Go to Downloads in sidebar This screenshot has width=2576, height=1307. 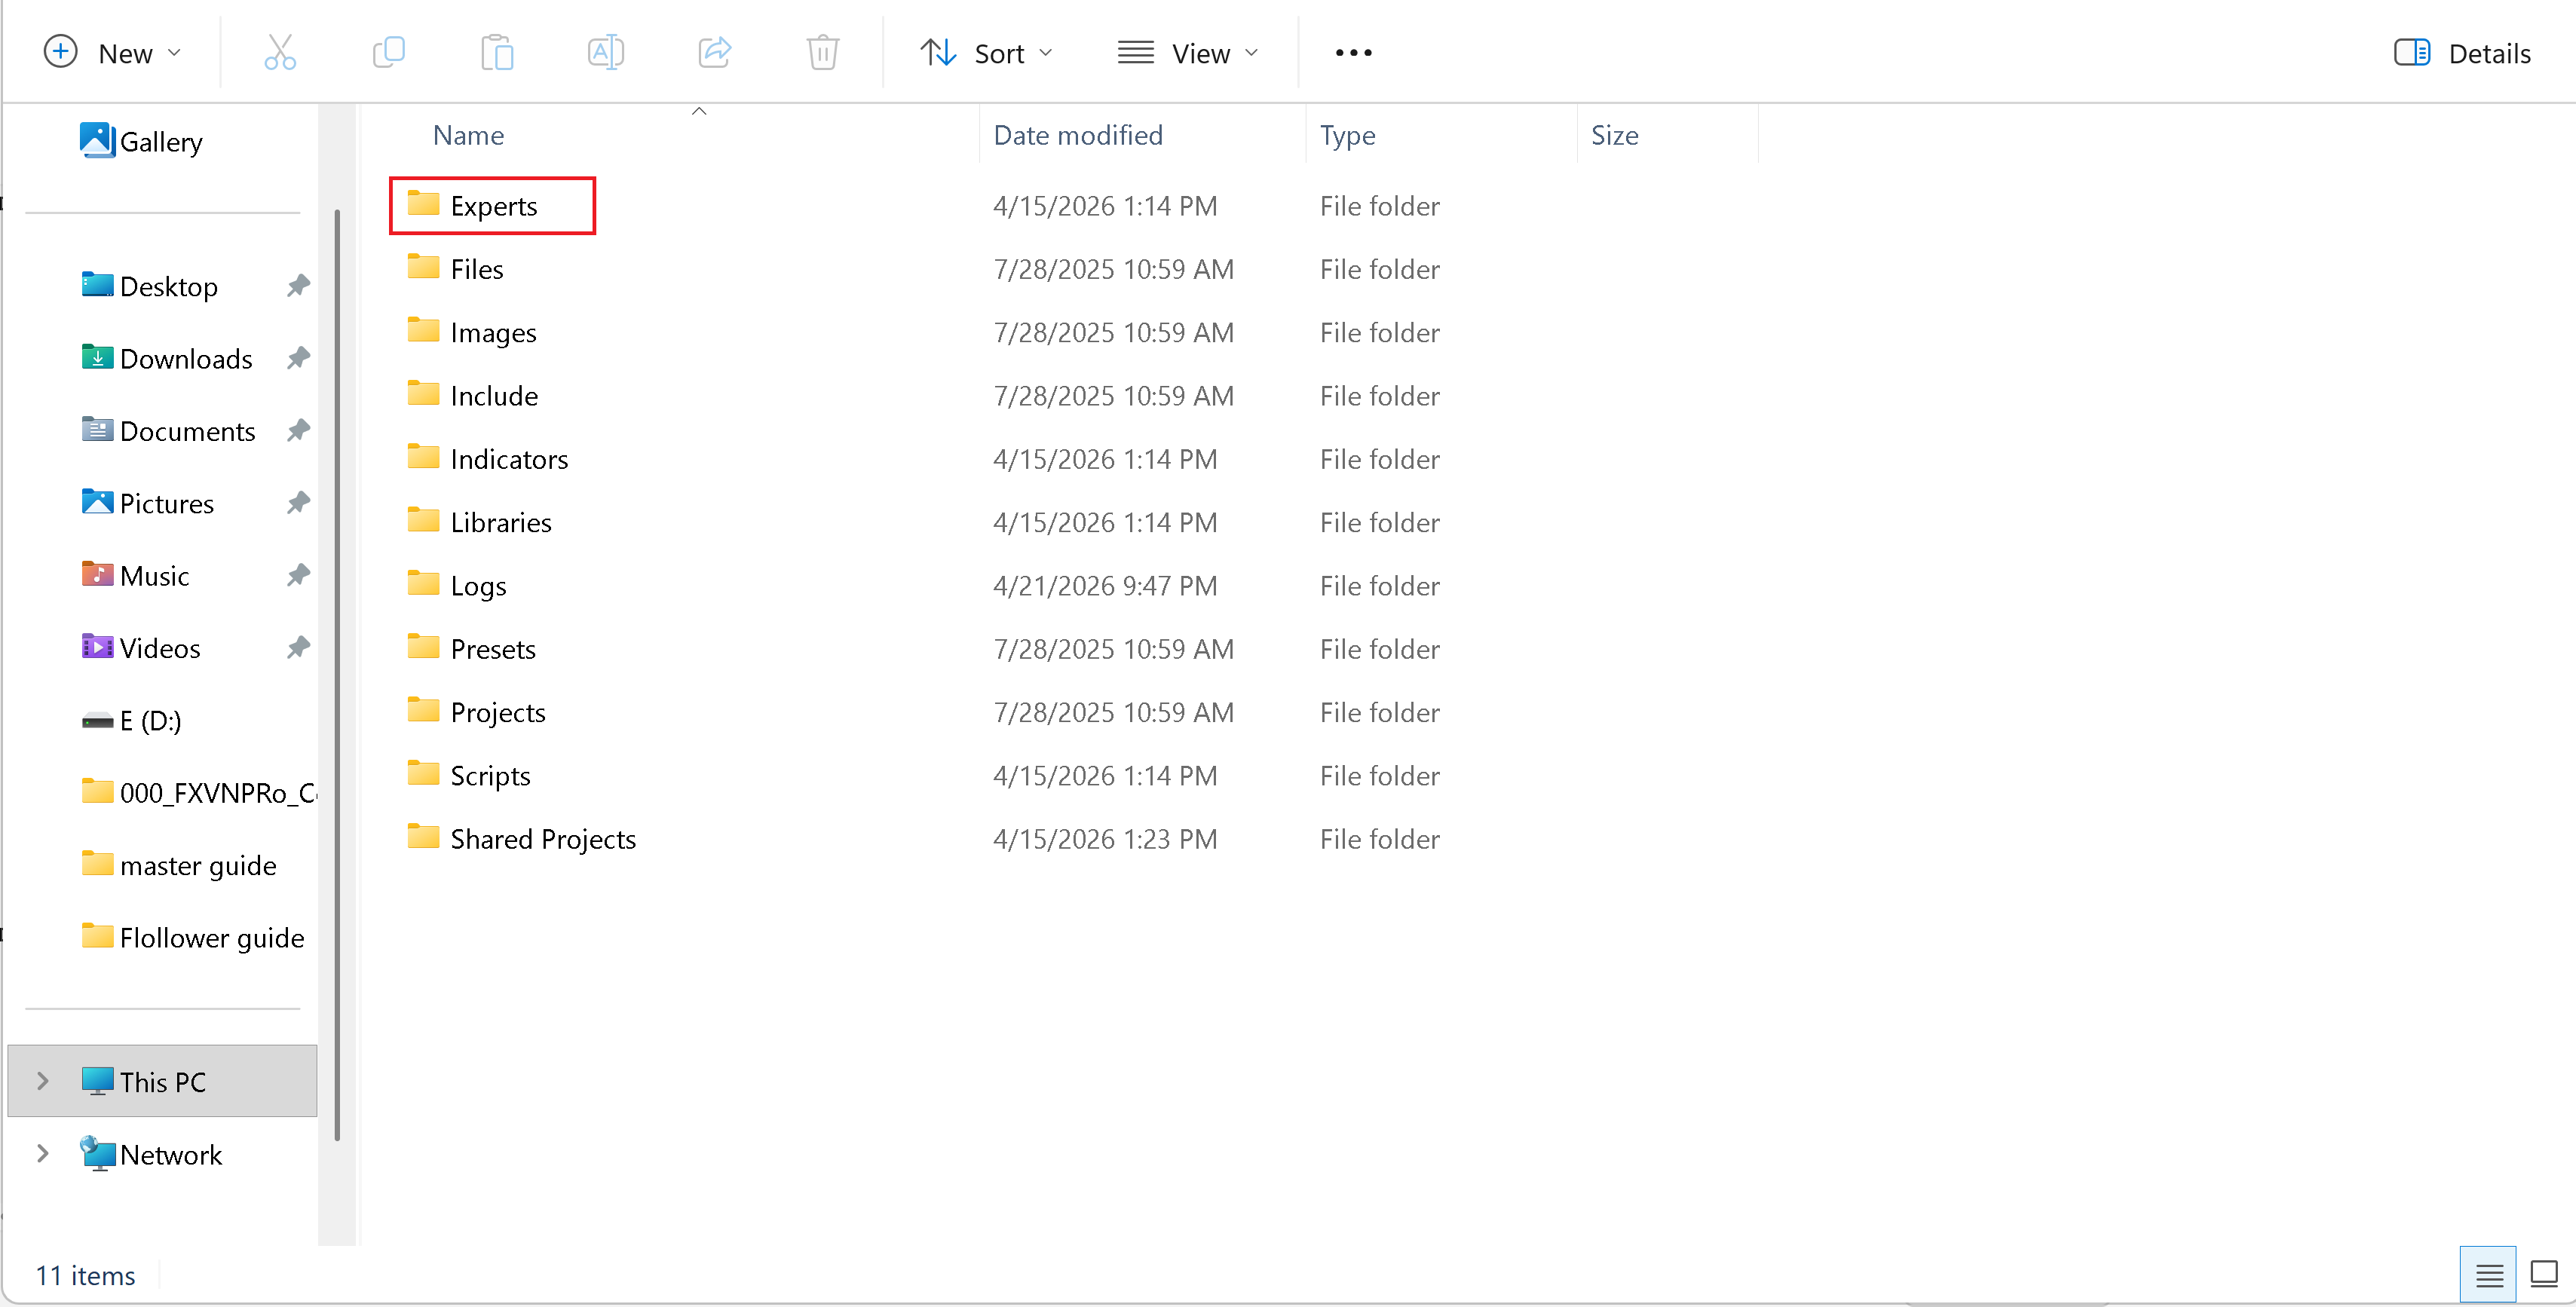point(166,358)
